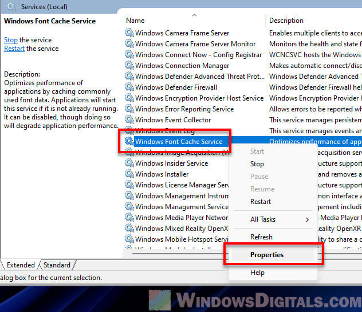Screen dimensions: 362x312
Task: Choose Stop in the context menu
Action: (x=257, y=164)
